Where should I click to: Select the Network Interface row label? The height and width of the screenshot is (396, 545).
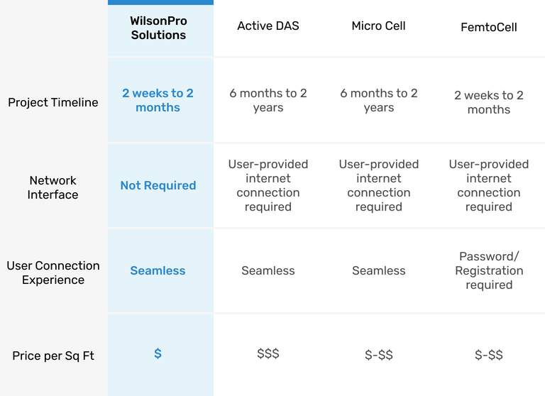[53, 188]
